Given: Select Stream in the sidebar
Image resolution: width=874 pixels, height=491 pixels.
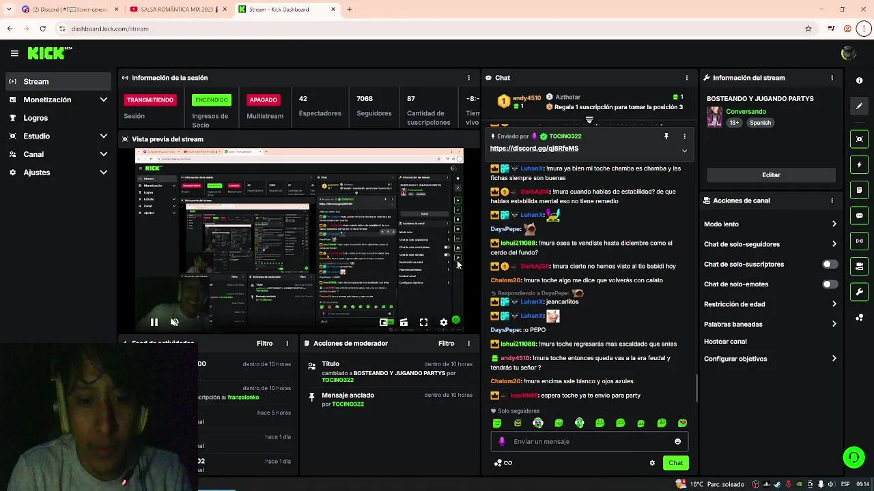Looking at the screenshot, I should click(58, 82).
